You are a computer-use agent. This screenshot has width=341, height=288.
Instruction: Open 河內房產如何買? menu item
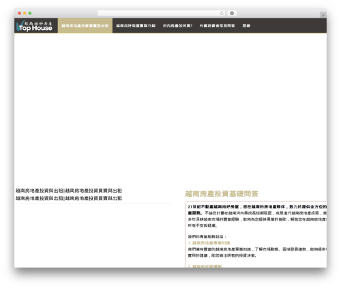click(x=177, y=26)
